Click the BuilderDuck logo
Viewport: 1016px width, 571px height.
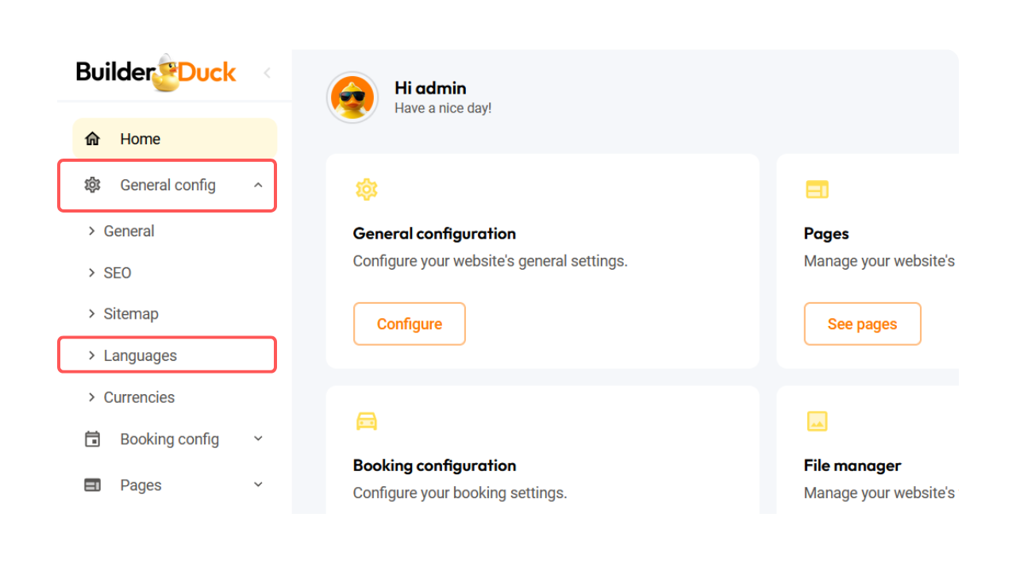point(156,73)
